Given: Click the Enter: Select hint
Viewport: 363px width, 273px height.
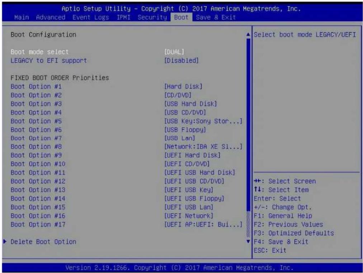Looking at the screenshot, I should 277,198.
